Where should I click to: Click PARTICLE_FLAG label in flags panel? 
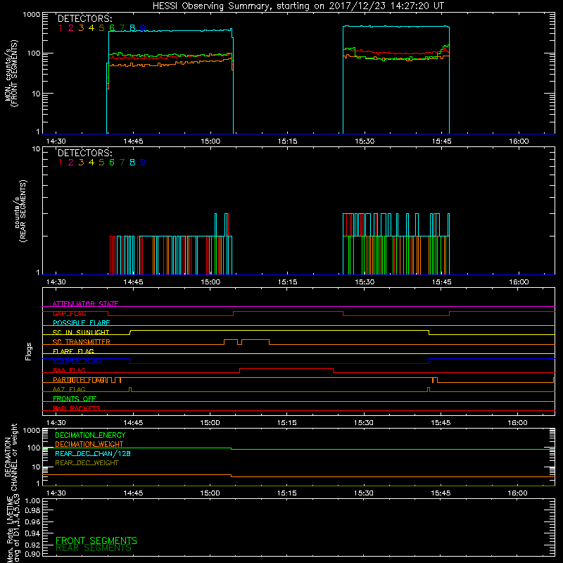pos(80,380)
